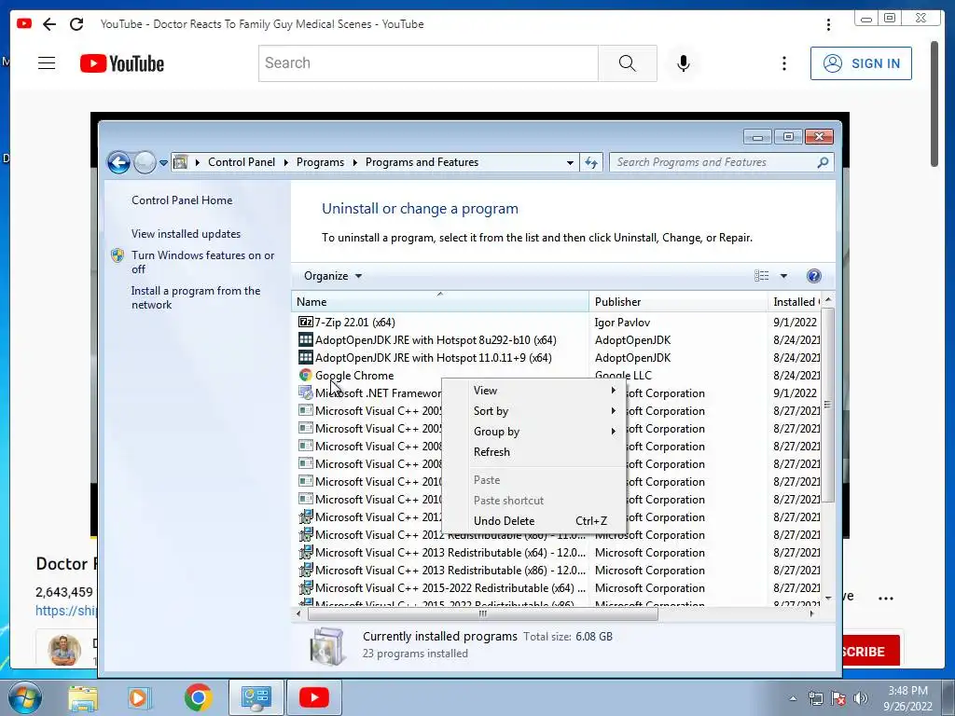955x716 pixels.
Task: Click the program list vertical scrollbar thumb
Action: [826, 405]
